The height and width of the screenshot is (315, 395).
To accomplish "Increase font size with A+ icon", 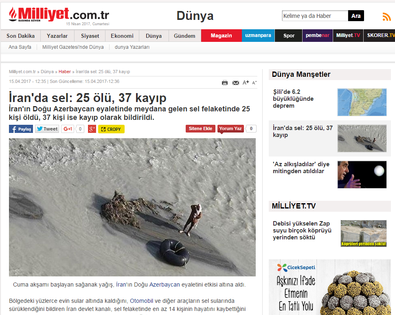I will click(x=246, y=83).
